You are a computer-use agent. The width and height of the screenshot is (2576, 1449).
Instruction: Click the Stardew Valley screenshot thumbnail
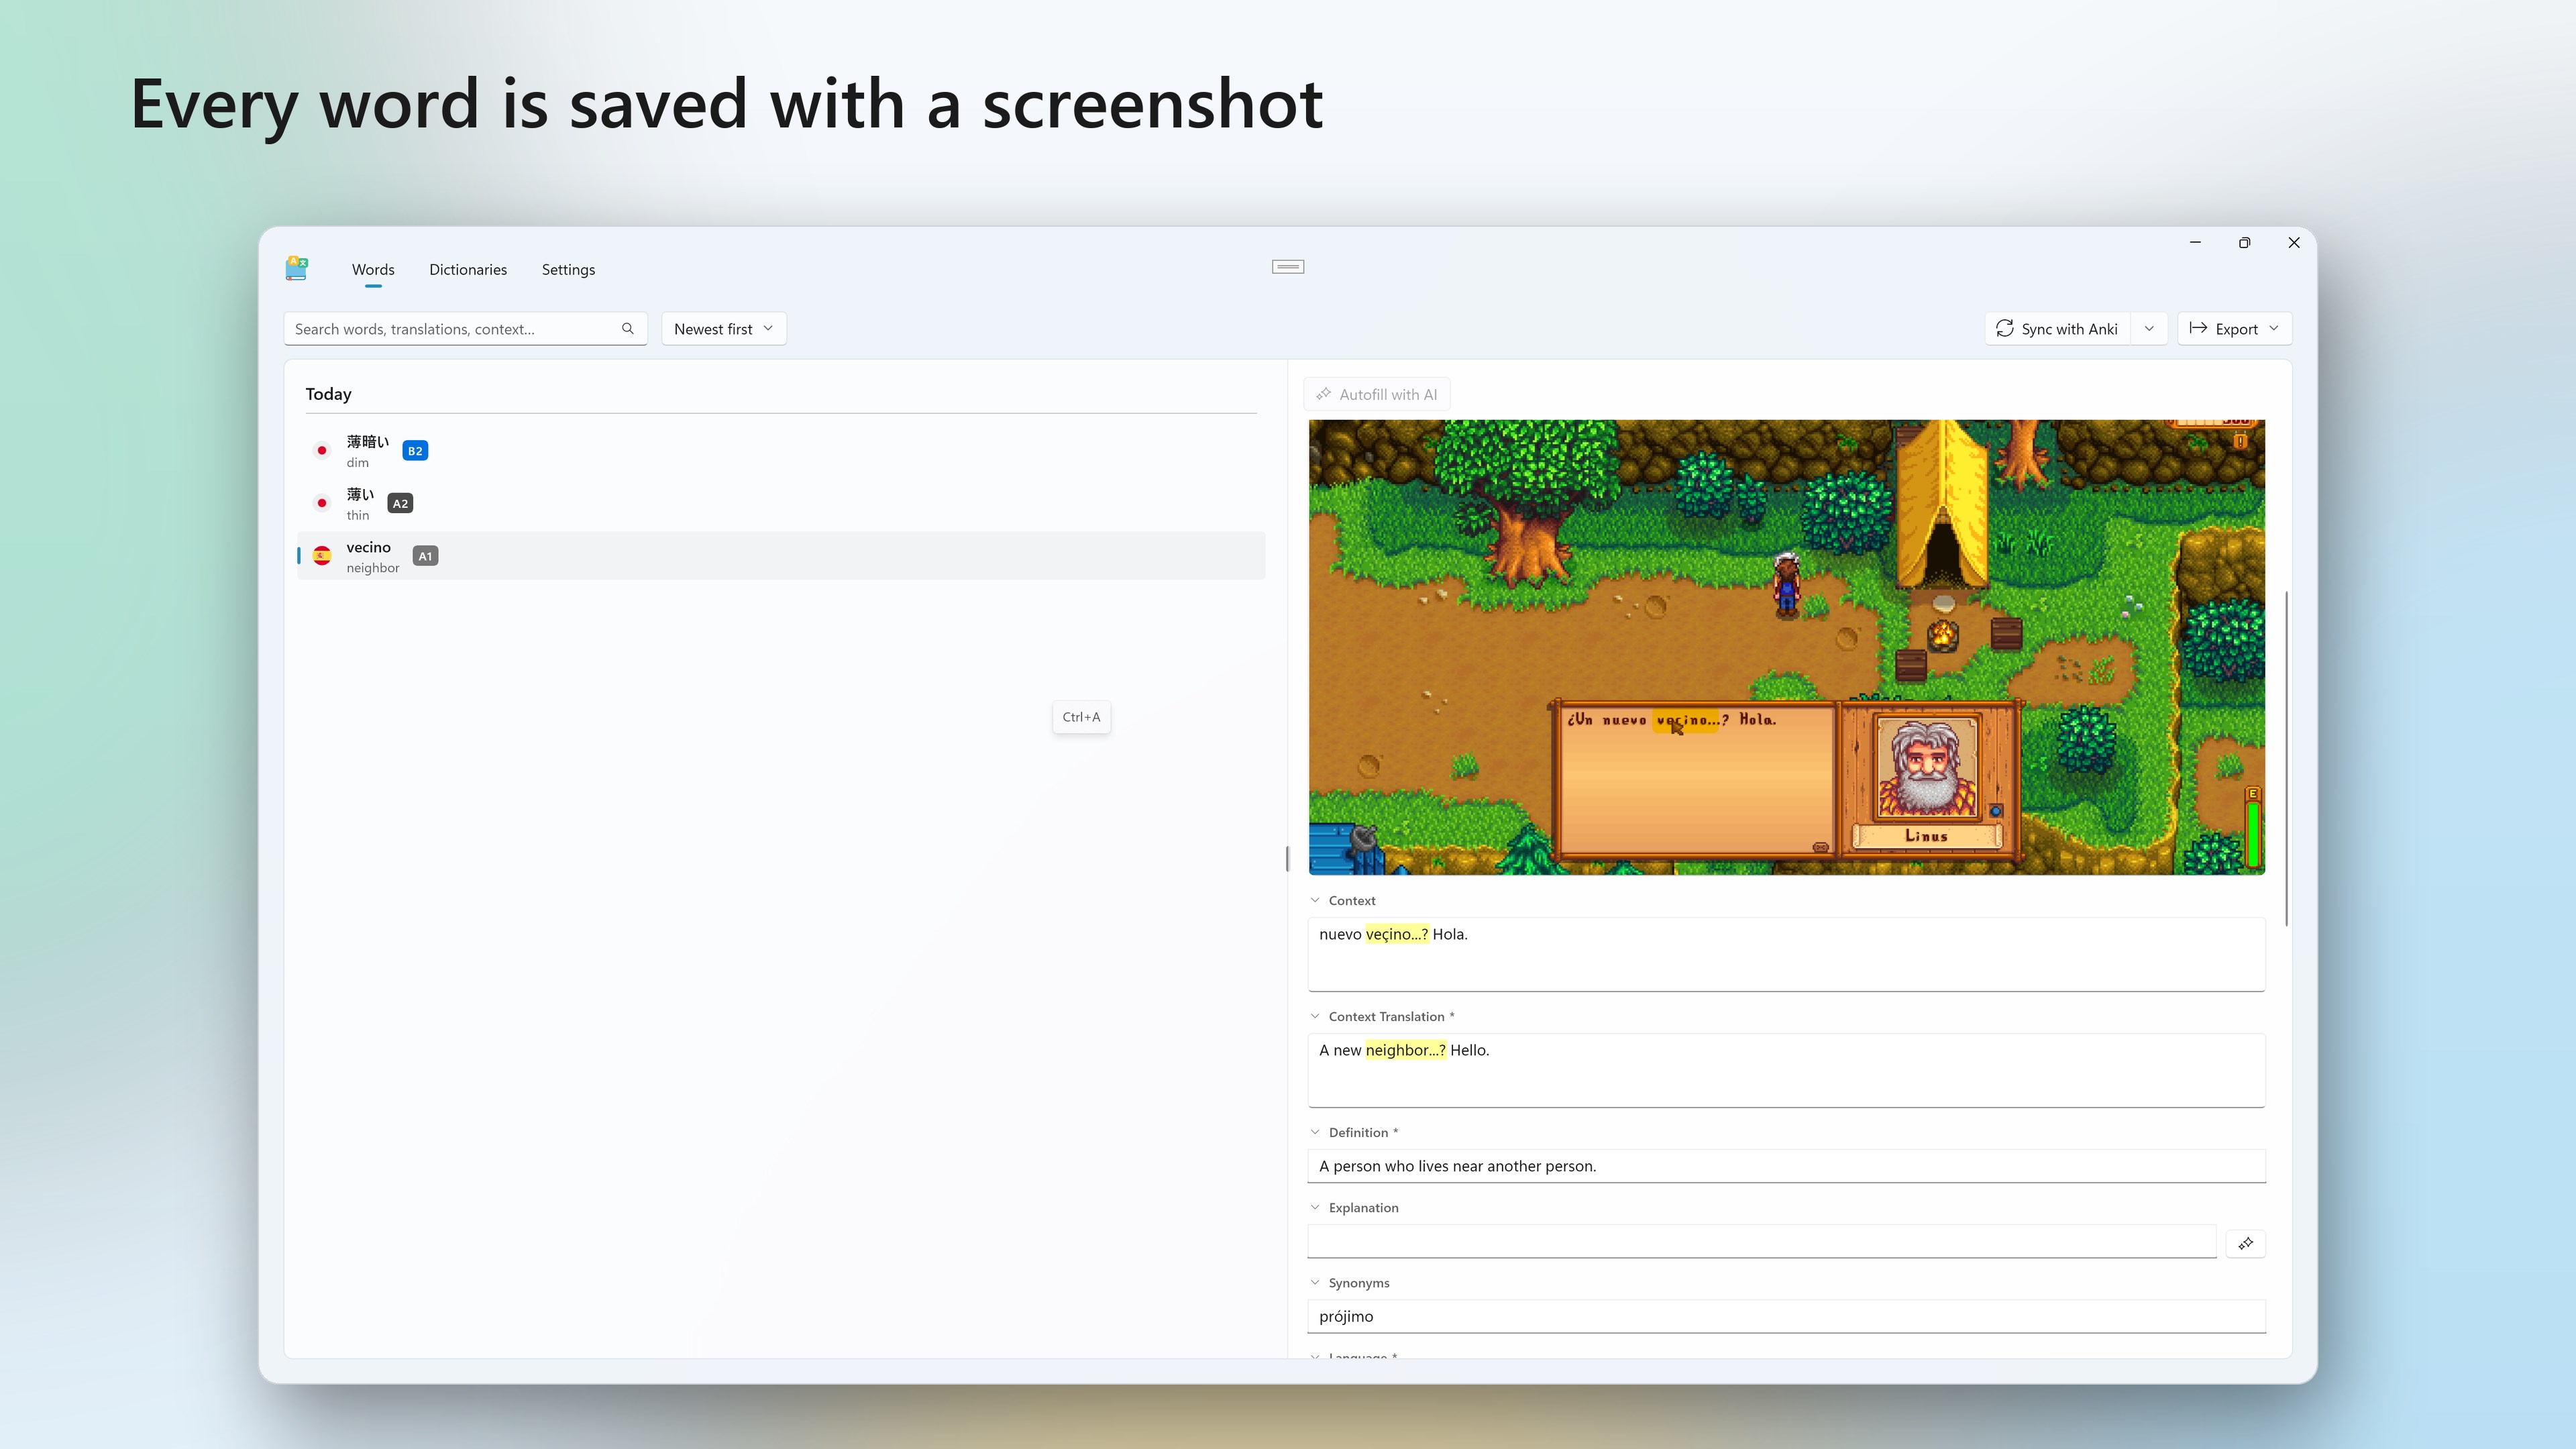[x=1786, y=647]
